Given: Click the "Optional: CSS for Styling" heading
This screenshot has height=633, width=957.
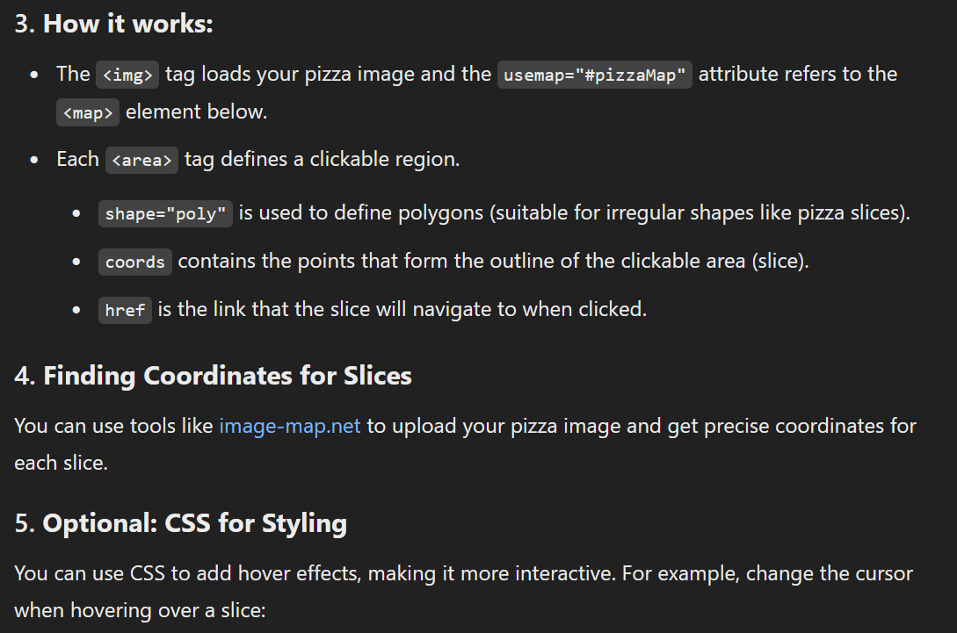Looking at the screenshot, I should coord(194,523).
